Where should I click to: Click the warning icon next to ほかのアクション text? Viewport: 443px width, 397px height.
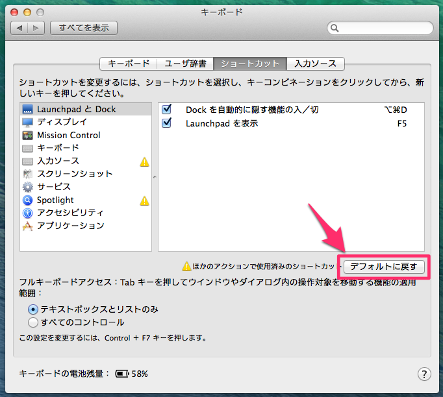pos(186,266)
